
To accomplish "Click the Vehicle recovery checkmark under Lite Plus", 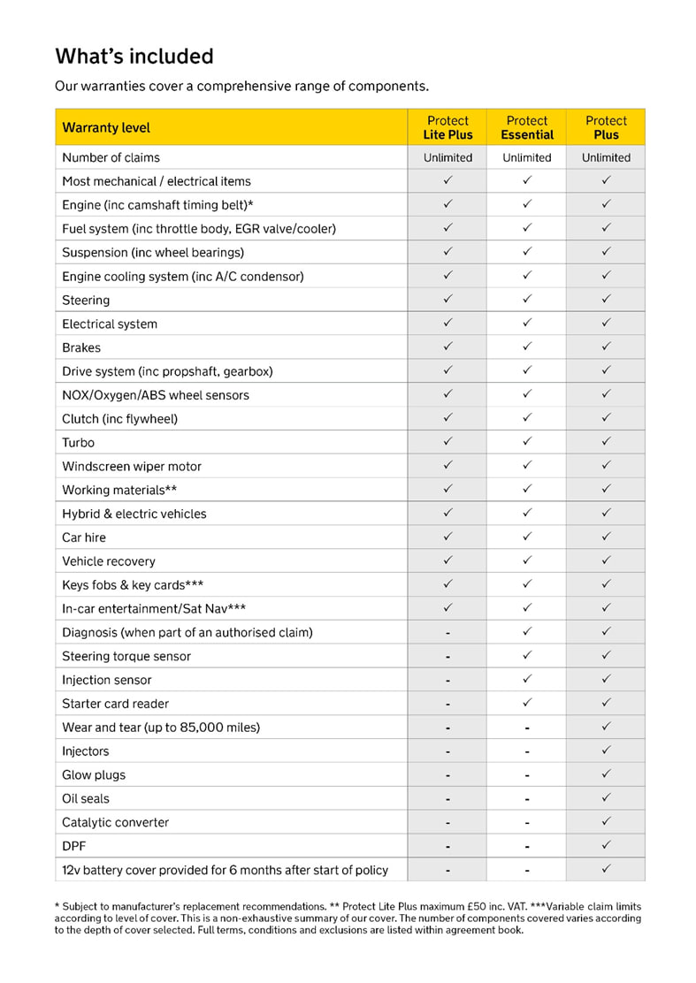I will [x=447, y=560].
